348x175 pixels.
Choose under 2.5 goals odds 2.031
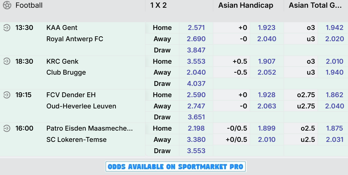point(333,139)
